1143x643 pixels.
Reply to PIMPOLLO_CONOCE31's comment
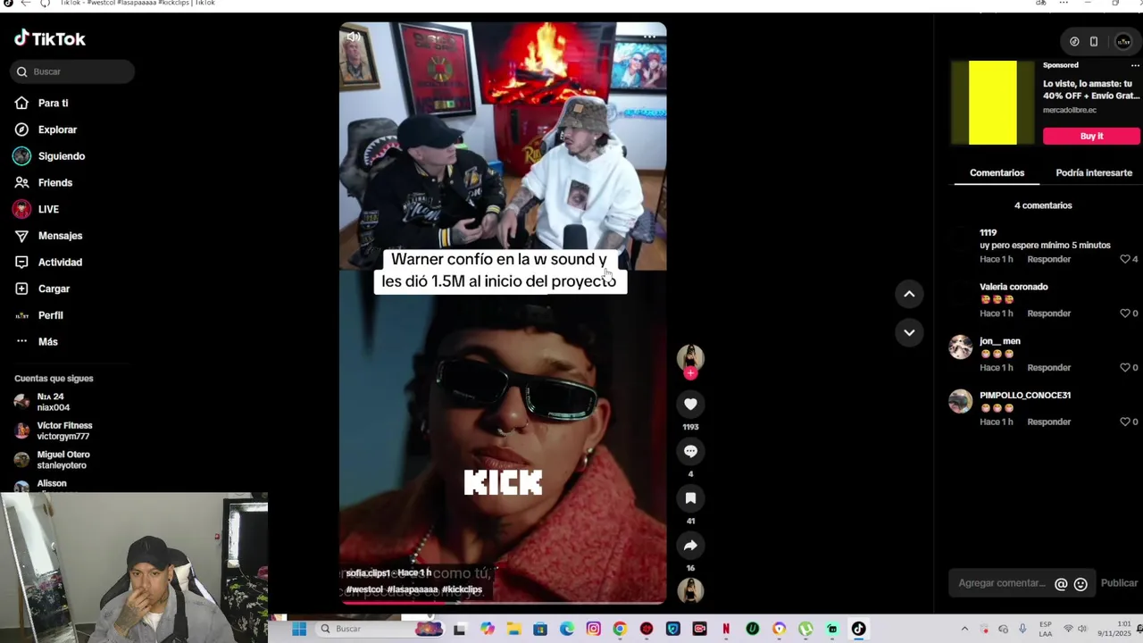(1048, 422)
